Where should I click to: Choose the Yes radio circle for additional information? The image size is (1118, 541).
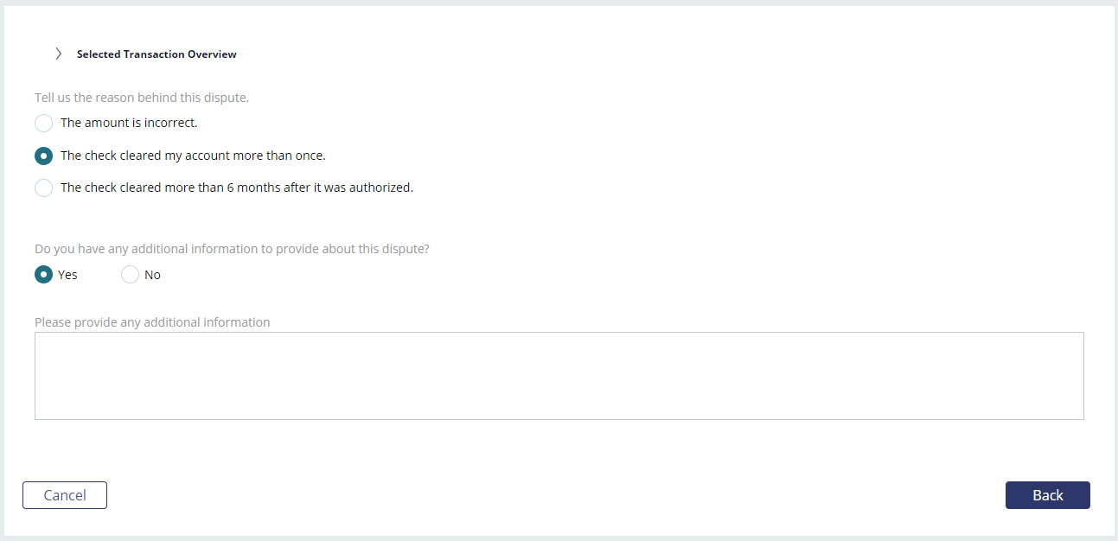tap(44, 275)
